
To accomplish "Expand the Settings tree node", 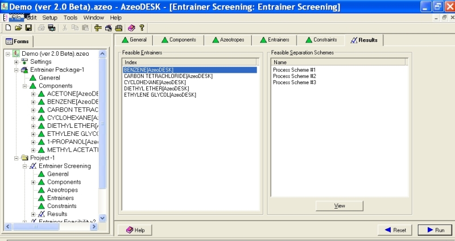I will tap(16, 61).
